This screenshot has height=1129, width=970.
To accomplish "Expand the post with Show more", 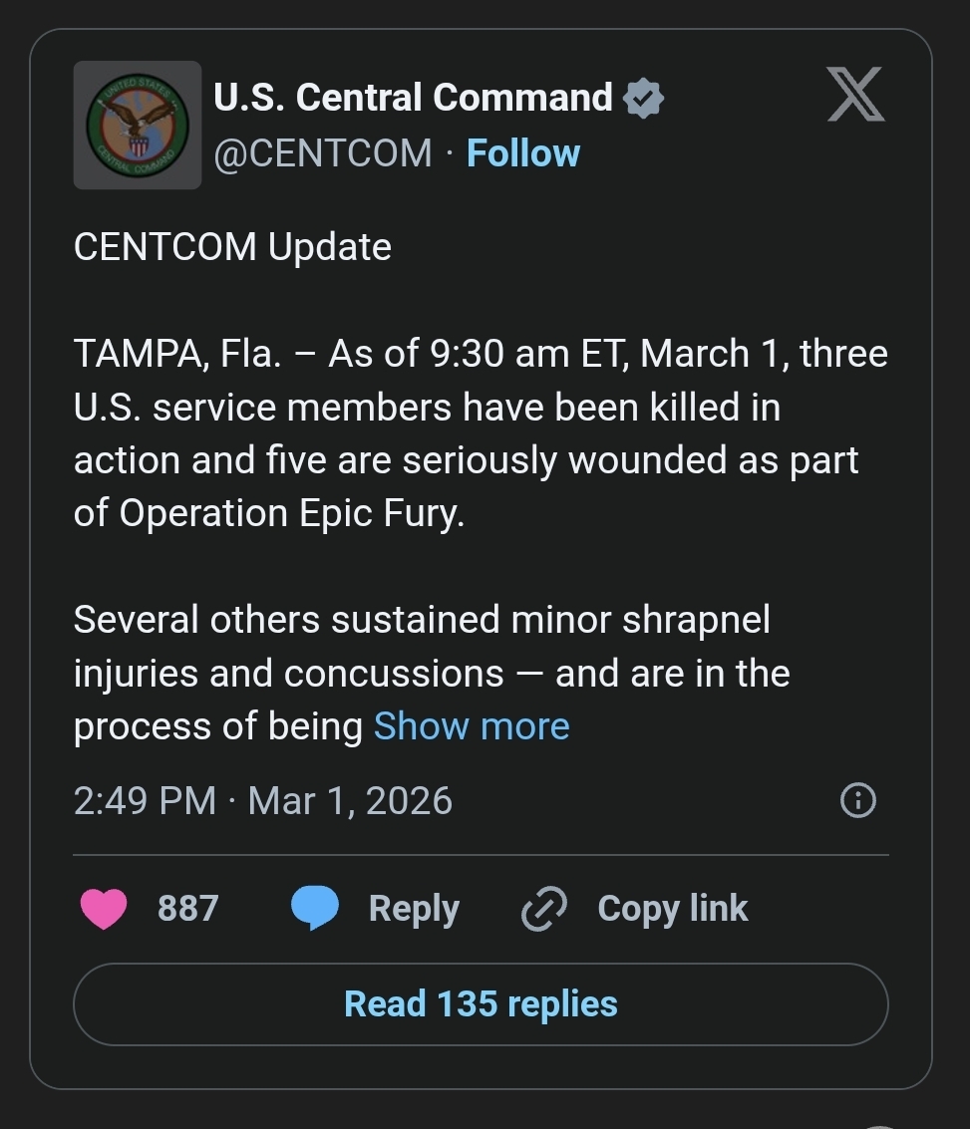I will click(x=472, y=726).
